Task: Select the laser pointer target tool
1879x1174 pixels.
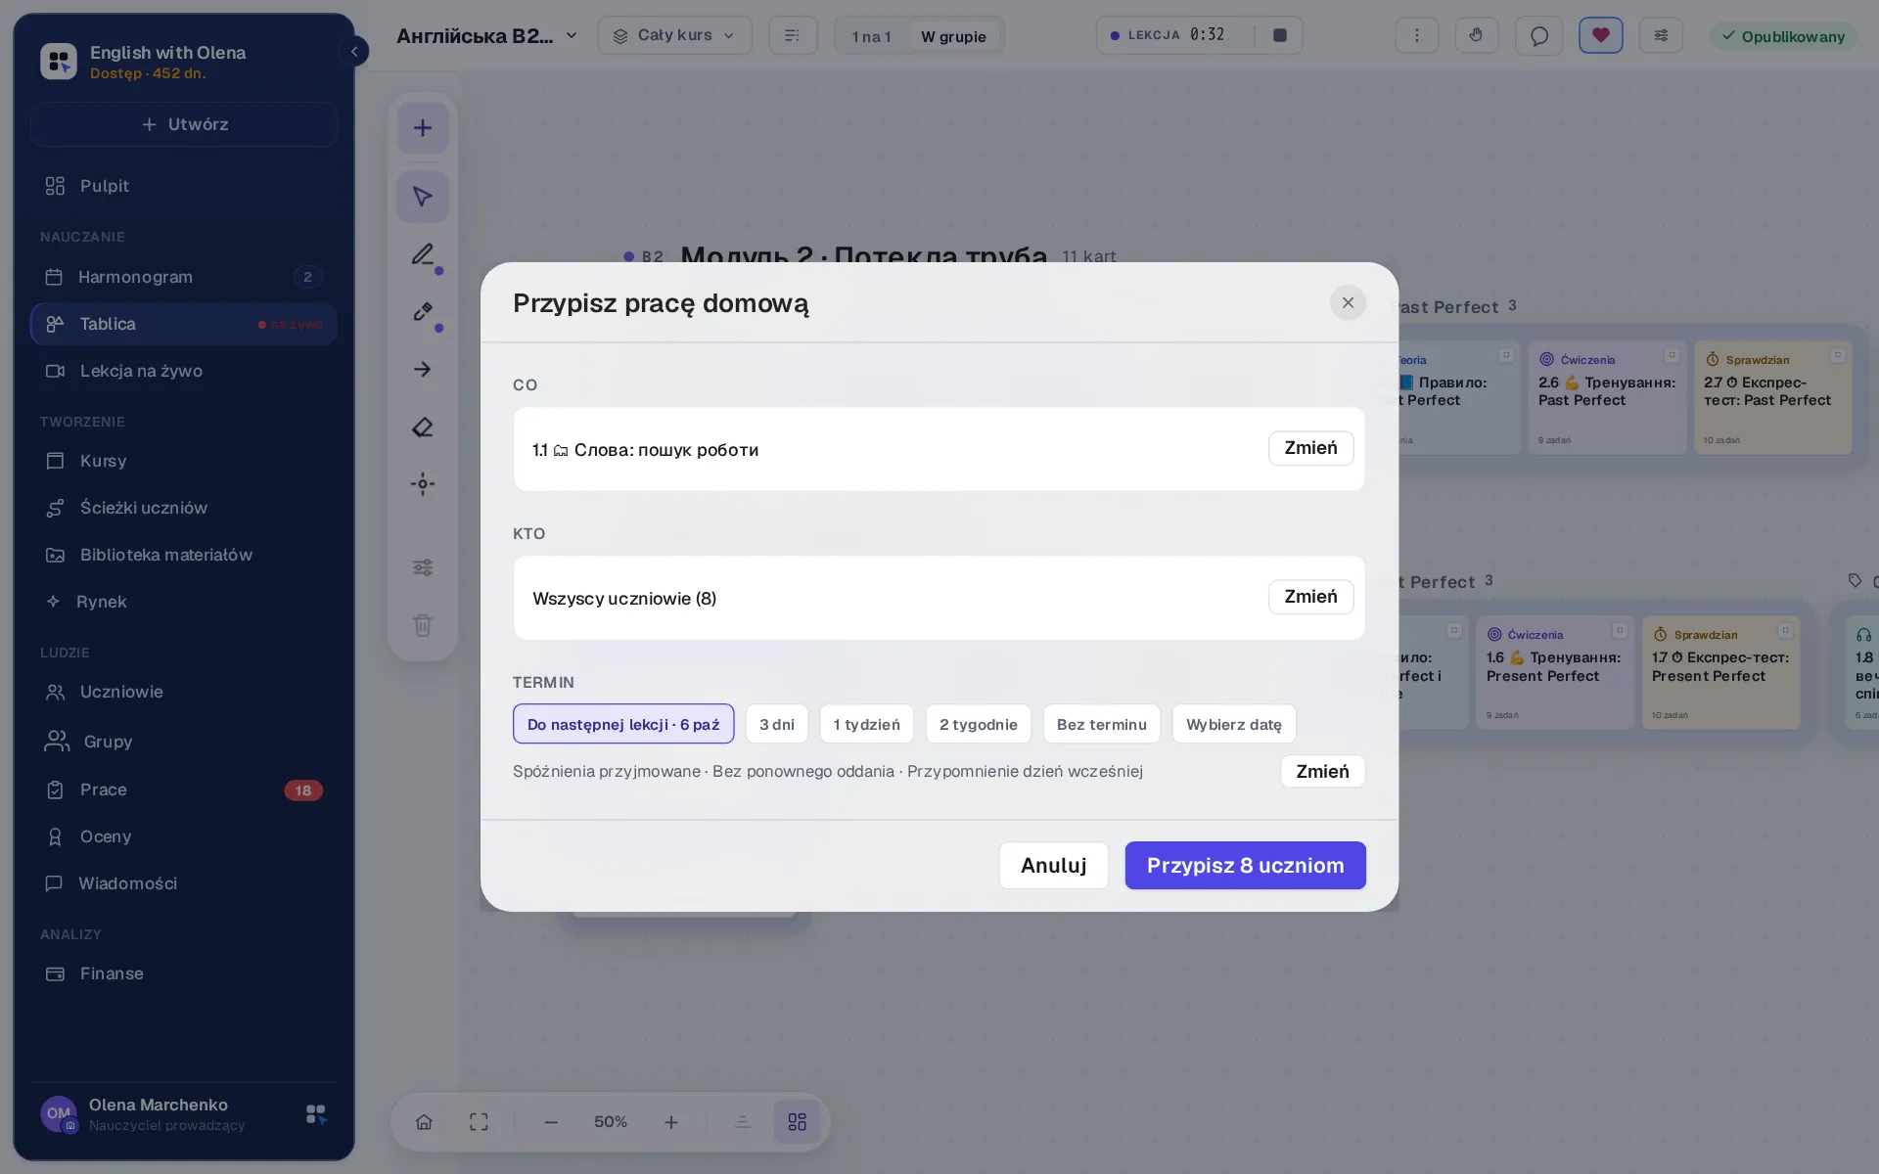Action: pyautogui.click(x=423, y=483)
